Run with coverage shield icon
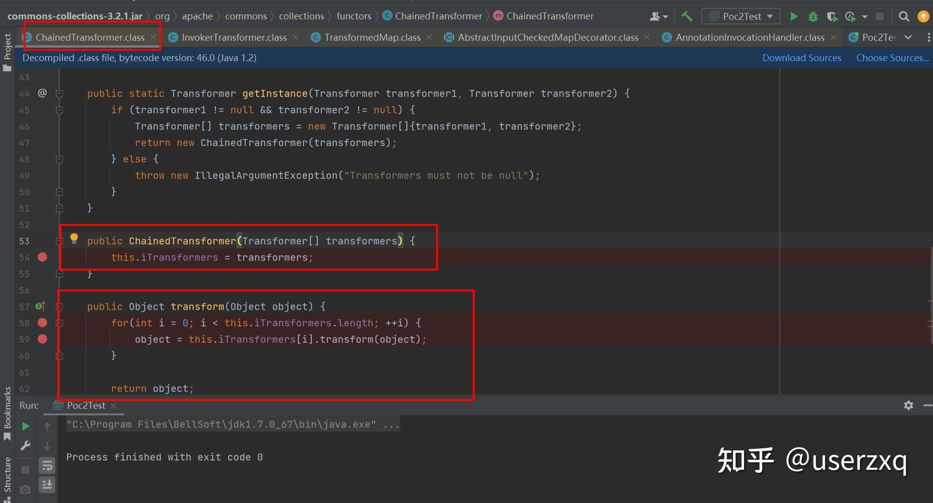 (x=832, y=16)
